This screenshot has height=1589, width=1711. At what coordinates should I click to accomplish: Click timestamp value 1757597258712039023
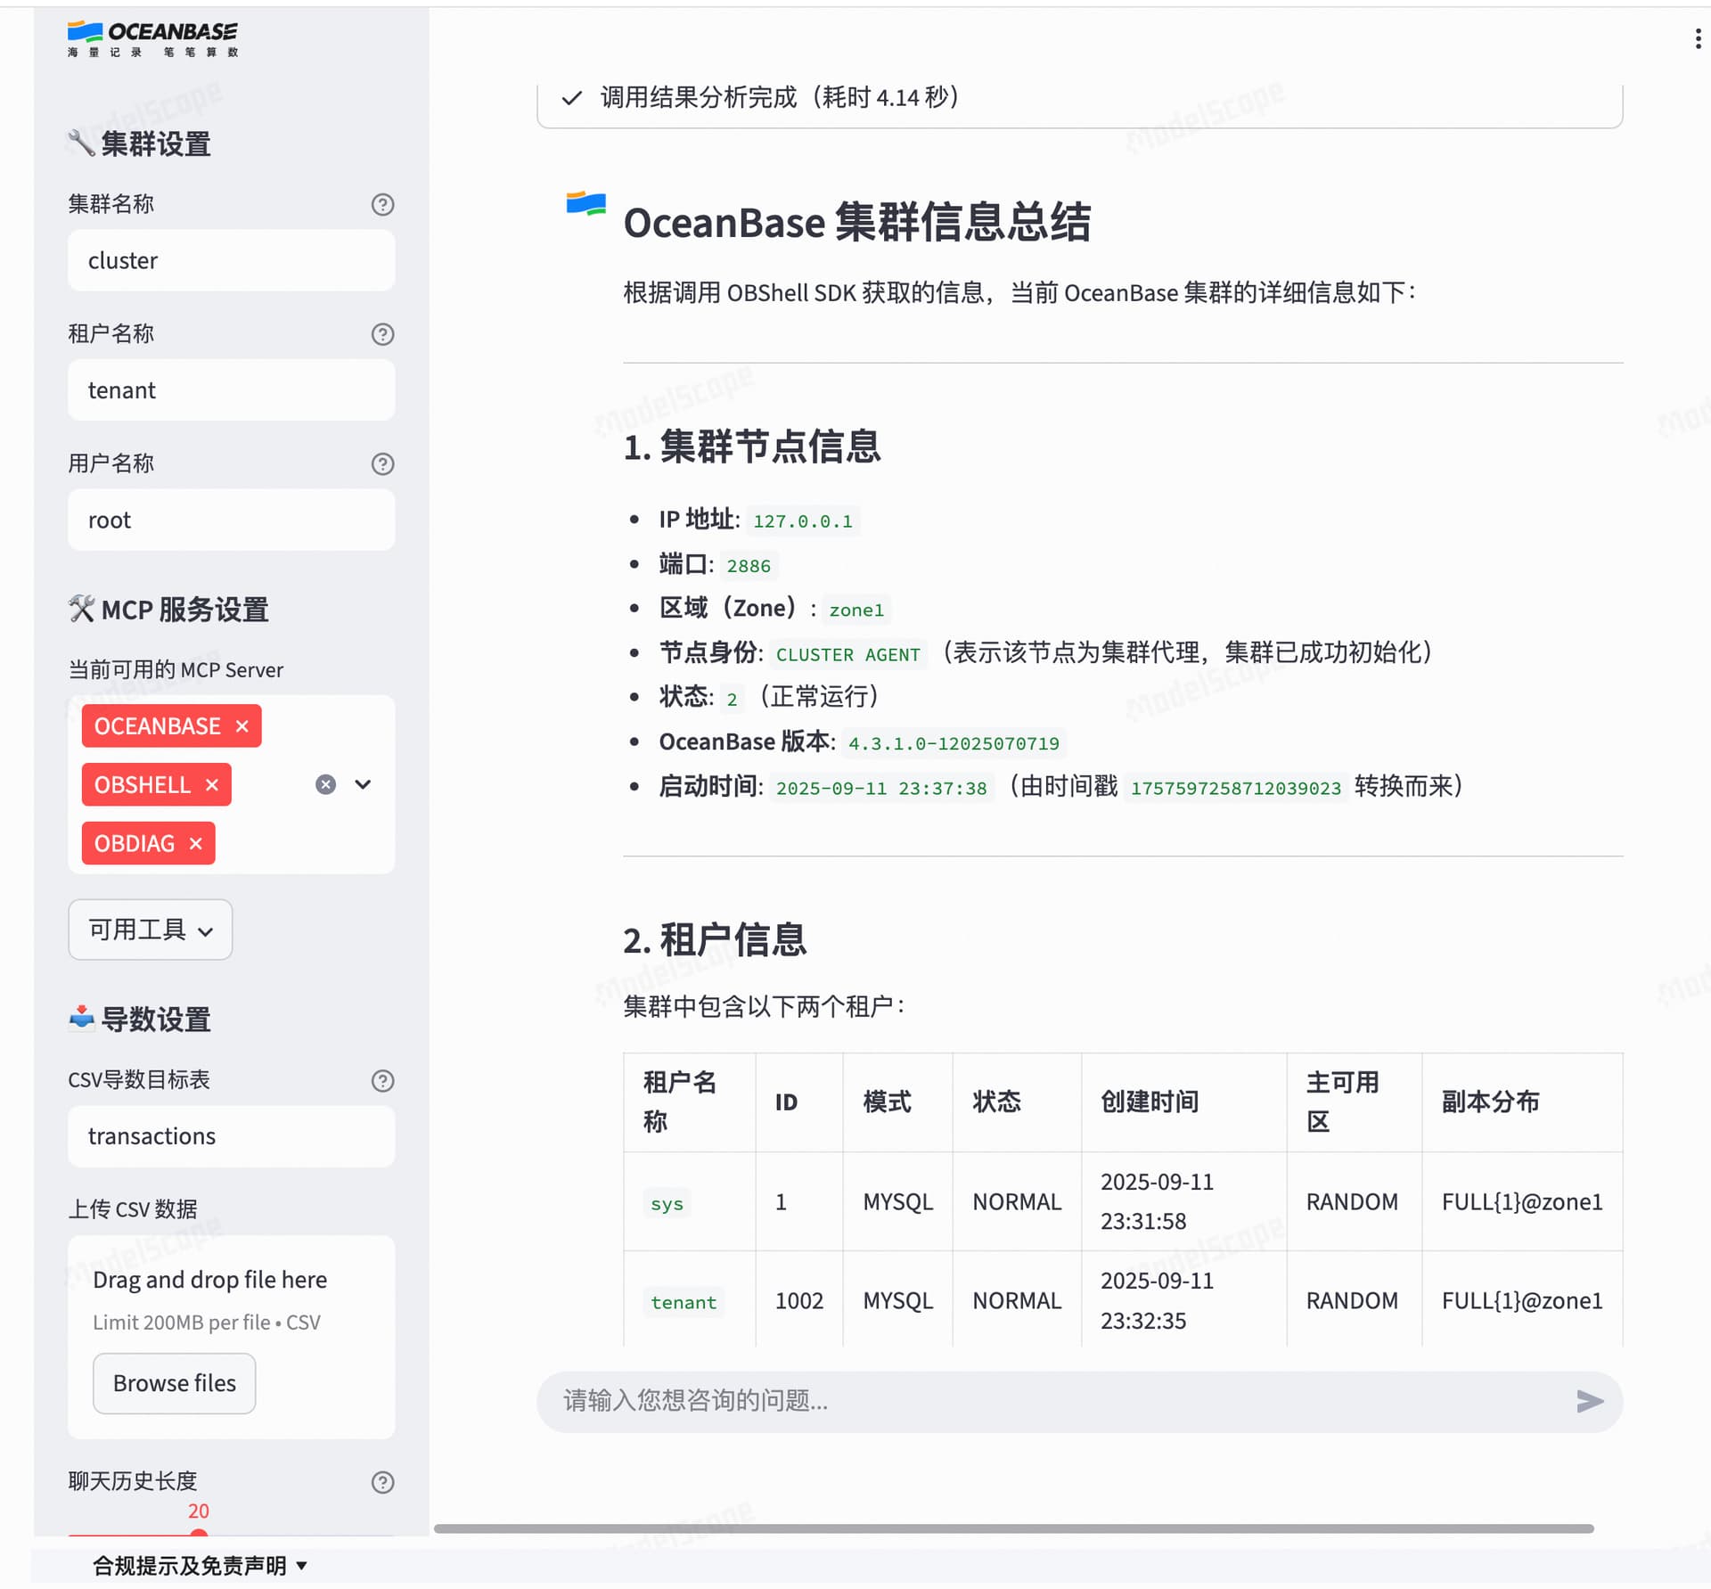click(1236, 788)
